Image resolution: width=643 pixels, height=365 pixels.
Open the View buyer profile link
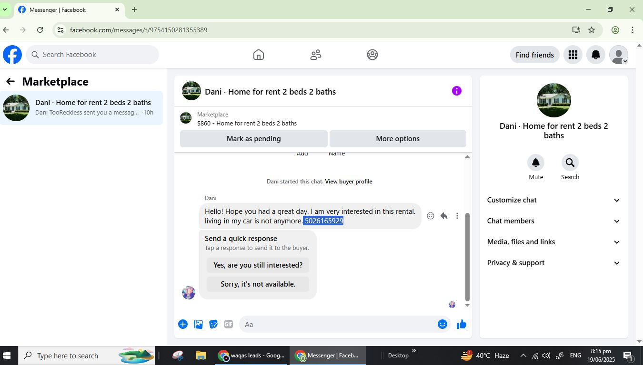[x=349, y=182]
